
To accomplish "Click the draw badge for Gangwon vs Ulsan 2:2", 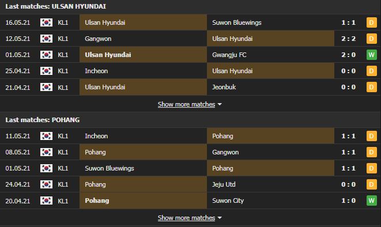I will coord(371,39).
